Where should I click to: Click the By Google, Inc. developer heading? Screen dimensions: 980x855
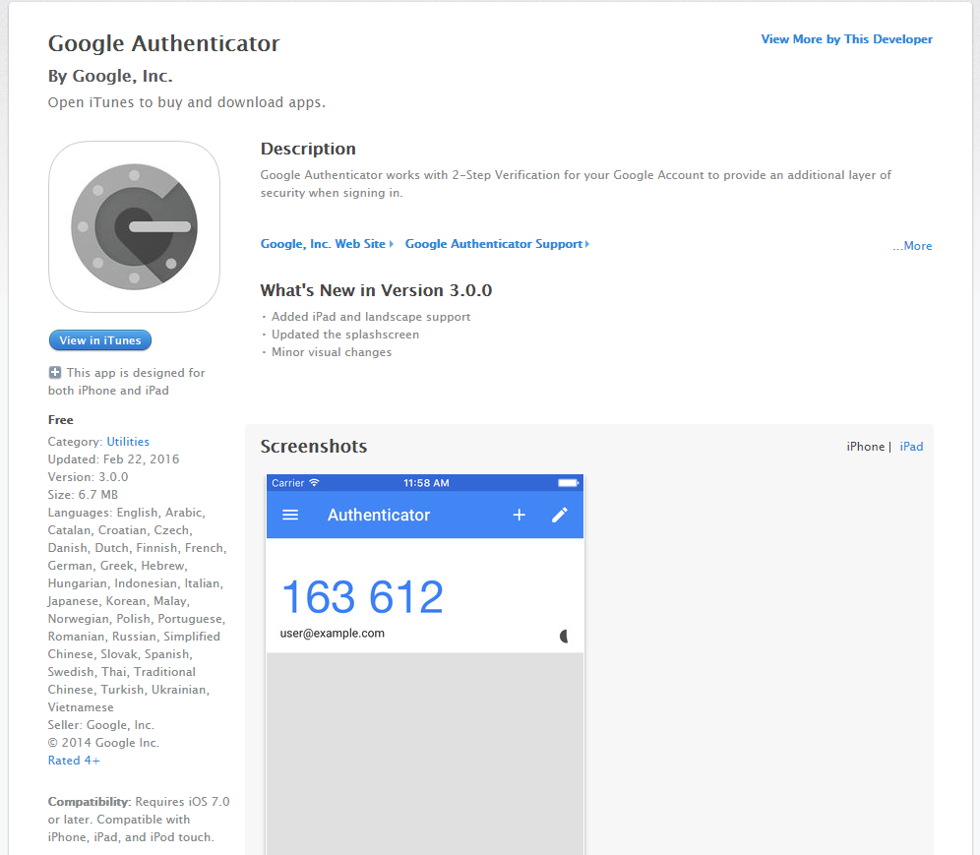tap(110, 76)
